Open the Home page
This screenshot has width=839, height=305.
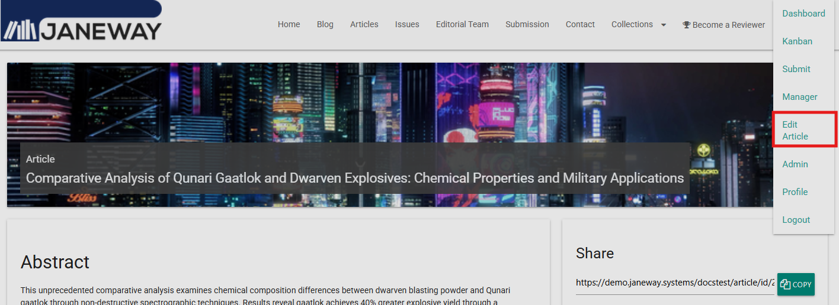click(289, 24)
